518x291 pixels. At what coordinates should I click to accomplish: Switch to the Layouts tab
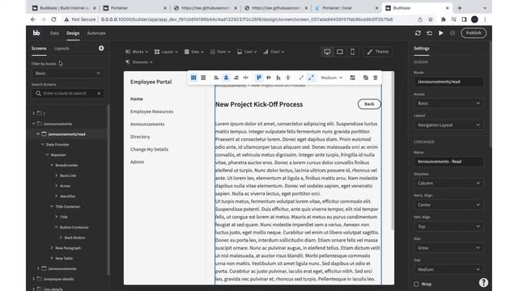click(x=62, y=48)
